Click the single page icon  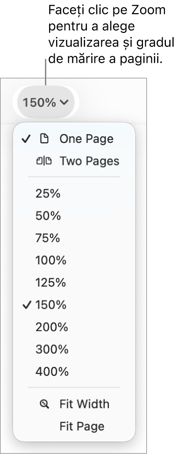coord(44,139)
